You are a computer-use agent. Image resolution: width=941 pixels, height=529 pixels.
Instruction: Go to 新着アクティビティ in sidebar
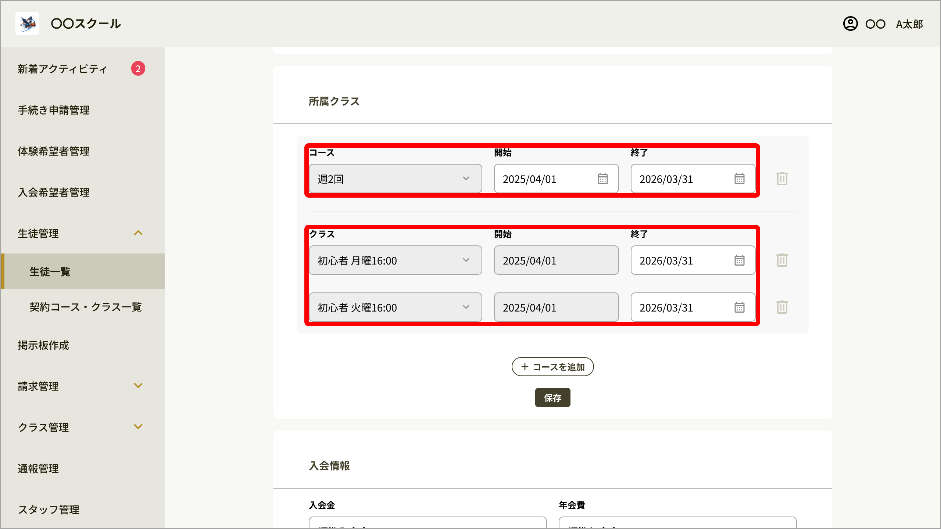tap(62, 69)
